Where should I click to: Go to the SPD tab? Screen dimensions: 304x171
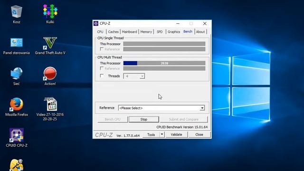(x=160, y=32)
